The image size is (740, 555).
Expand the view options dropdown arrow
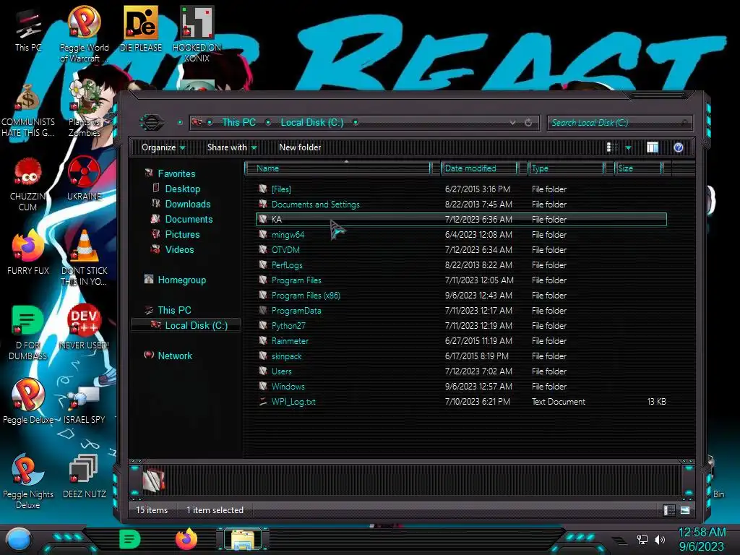point(628,147)
